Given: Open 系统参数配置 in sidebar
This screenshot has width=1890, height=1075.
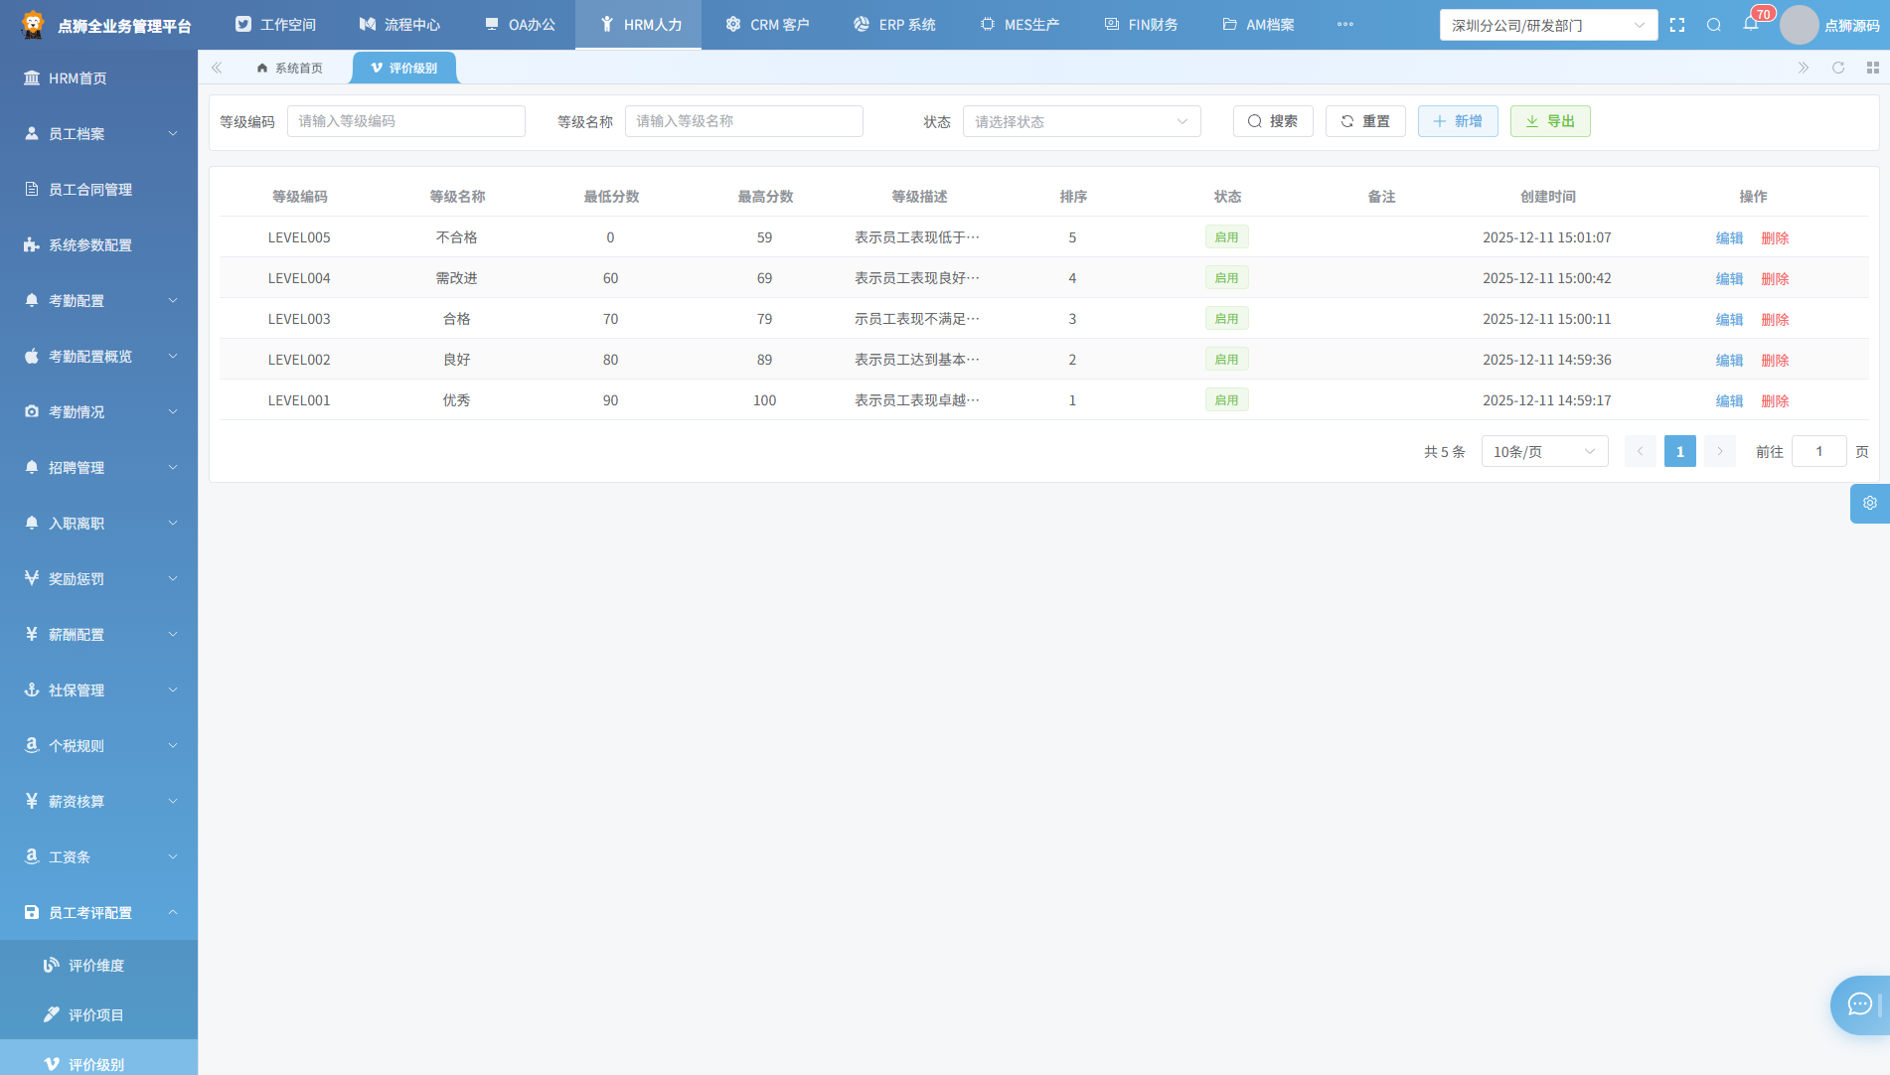Looking at the screenshot, I should (99, 244).
